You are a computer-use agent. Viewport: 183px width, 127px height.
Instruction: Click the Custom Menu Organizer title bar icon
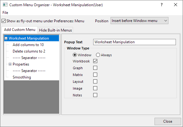coord(5,5)
